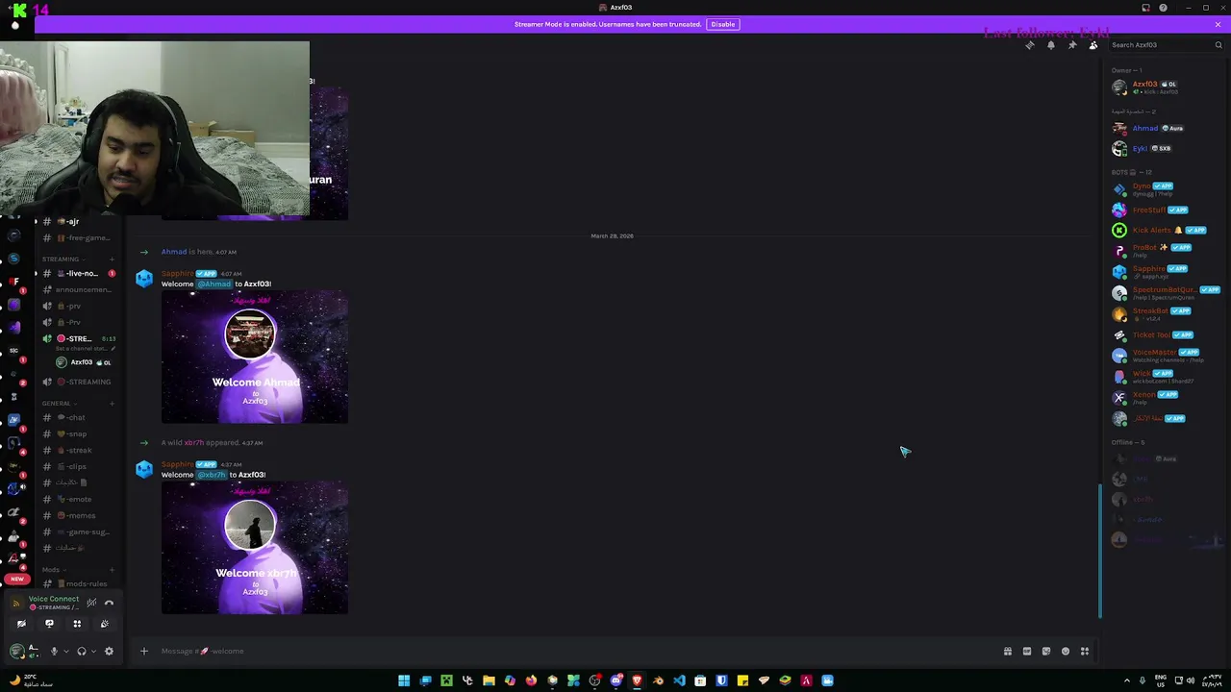Viewport: 1231px width, 692px height.
Task: Open Eyki in the member list
Action: 1166,149
